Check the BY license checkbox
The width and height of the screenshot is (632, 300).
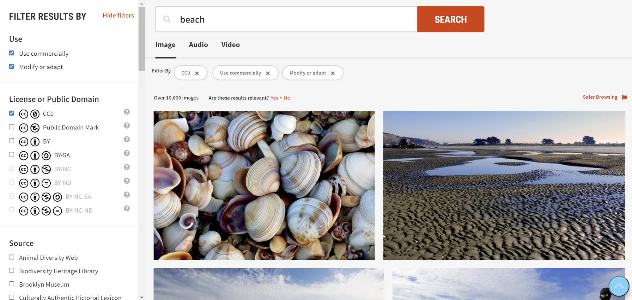pos(12,141)
